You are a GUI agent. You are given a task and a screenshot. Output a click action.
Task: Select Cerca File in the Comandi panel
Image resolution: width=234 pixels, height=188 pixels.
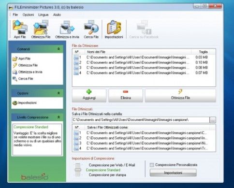click(x=23, y=79)
